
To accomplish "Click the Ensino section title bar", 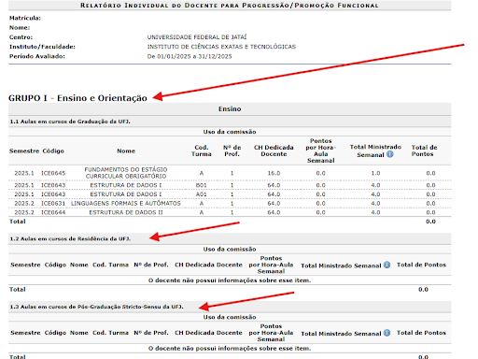I will pyautogui.click(x=230, y=108).
